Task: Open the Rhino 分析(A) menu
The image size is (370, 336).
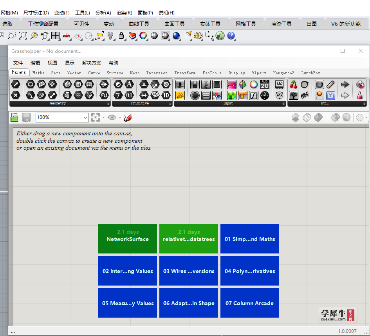Action: (x=103, y=13)
